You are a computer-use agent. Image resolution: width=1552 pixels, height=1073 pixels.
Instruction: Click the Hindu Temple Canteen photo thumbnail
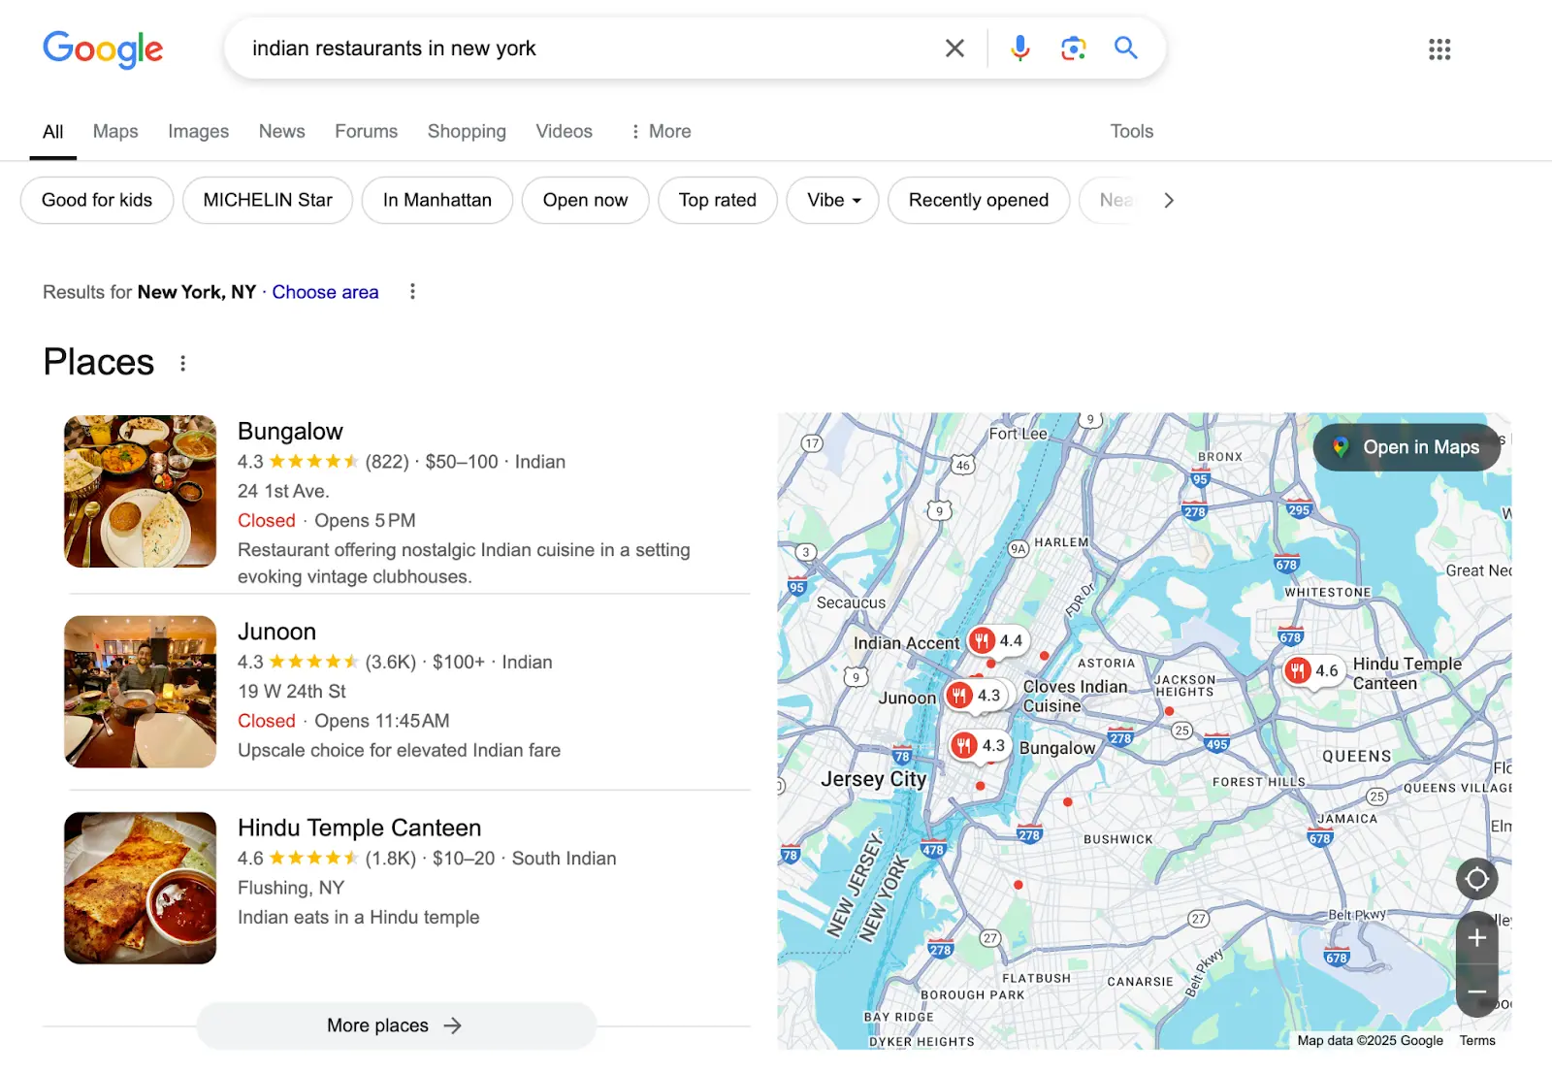point(140,887)
